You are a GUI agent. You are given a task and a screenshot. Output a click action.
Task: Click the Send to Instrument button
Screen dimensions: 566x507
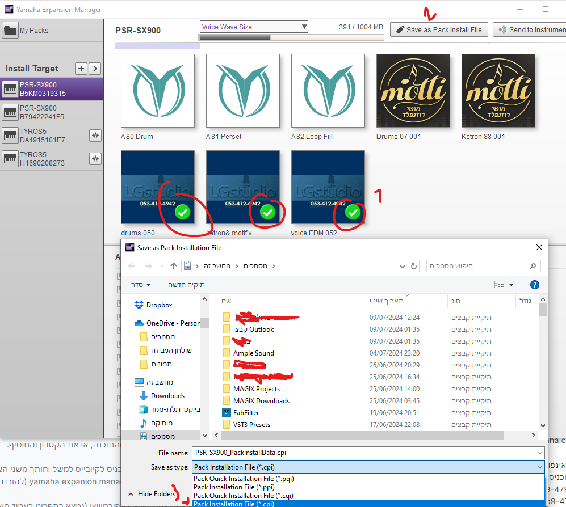pyautogui.click(x=530, y=29)
